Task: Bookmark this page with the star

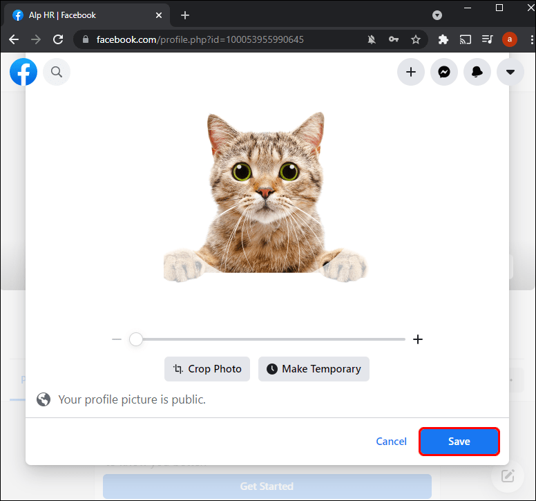Action: (x=415, y=39)
